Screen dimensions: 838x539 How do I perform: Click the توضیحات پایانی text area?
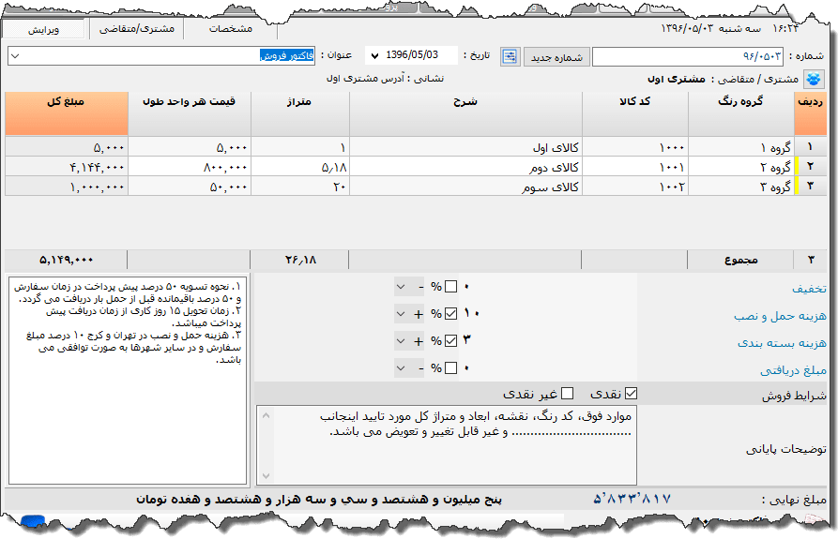click(447, 445)
